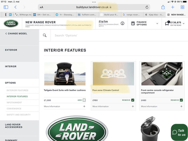Select Convenience submenu item
Viewport: 188px width, 141px height.
(14, 109)
